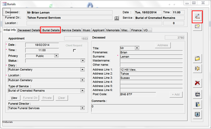The image size is (211, 129).
Task: Switch to the Initial Info tab
Action: click(x=10, y=30)
